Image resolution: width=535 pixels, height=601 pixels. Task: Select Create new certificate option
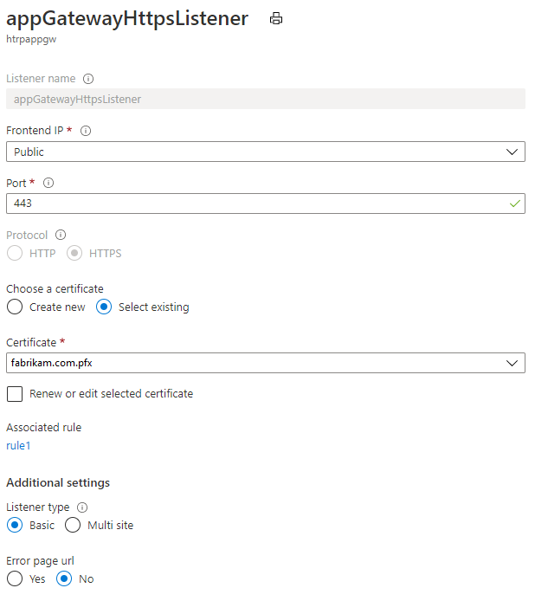[x=15, y=307]
